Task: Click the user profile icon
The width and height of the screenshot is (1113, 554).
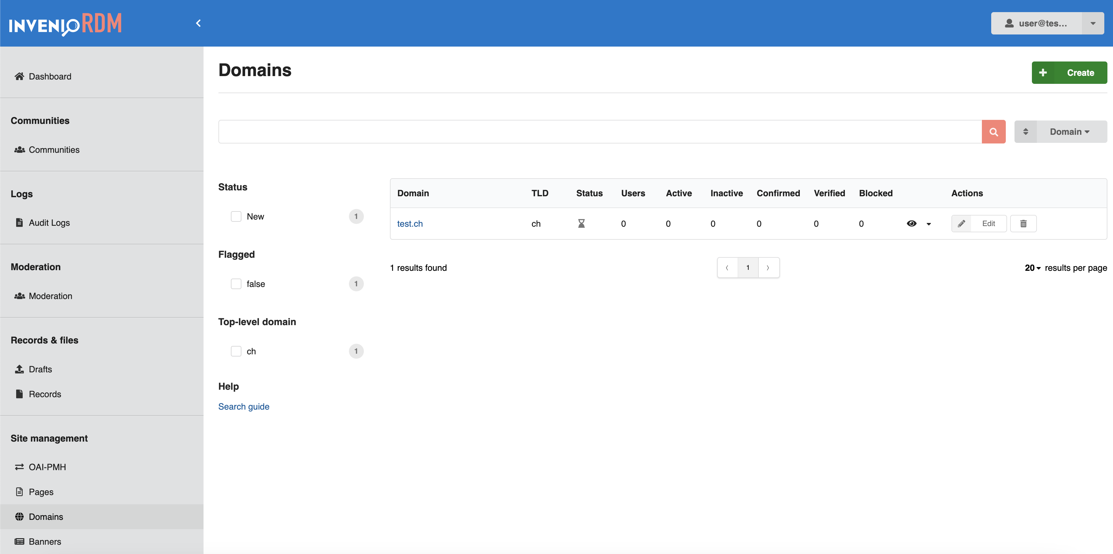Action: 1009,23
